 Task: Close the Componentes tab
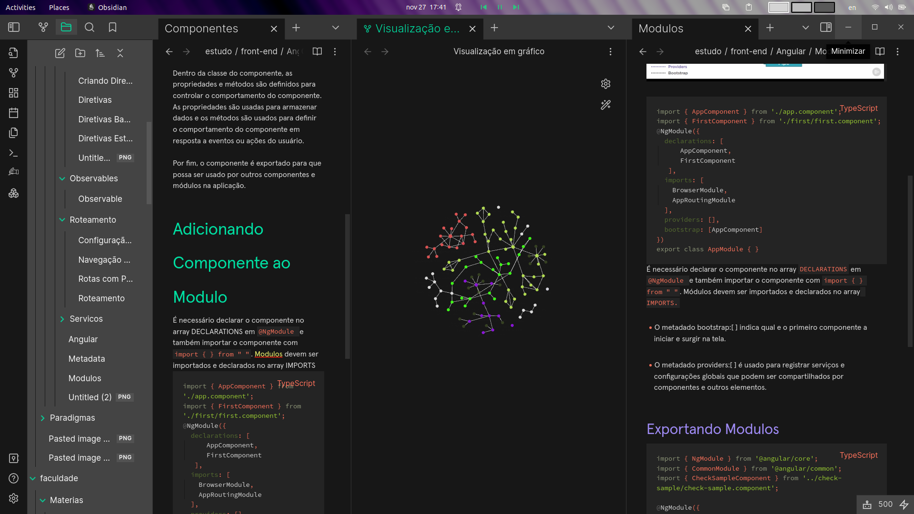[274, 29]
